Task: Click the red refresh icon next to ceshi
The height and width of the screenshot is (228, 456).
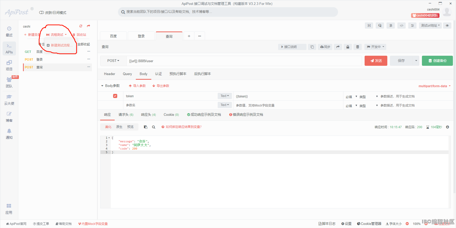Action: (x=81, y=26)
